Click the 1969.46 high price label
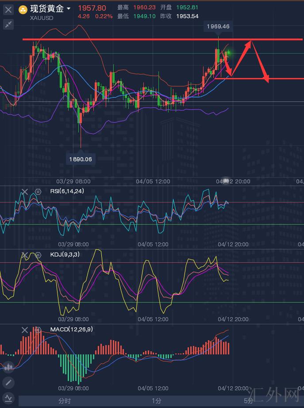The height and width of the screenshot is (408, 304). pyautogui.click(x=218, y=27)
